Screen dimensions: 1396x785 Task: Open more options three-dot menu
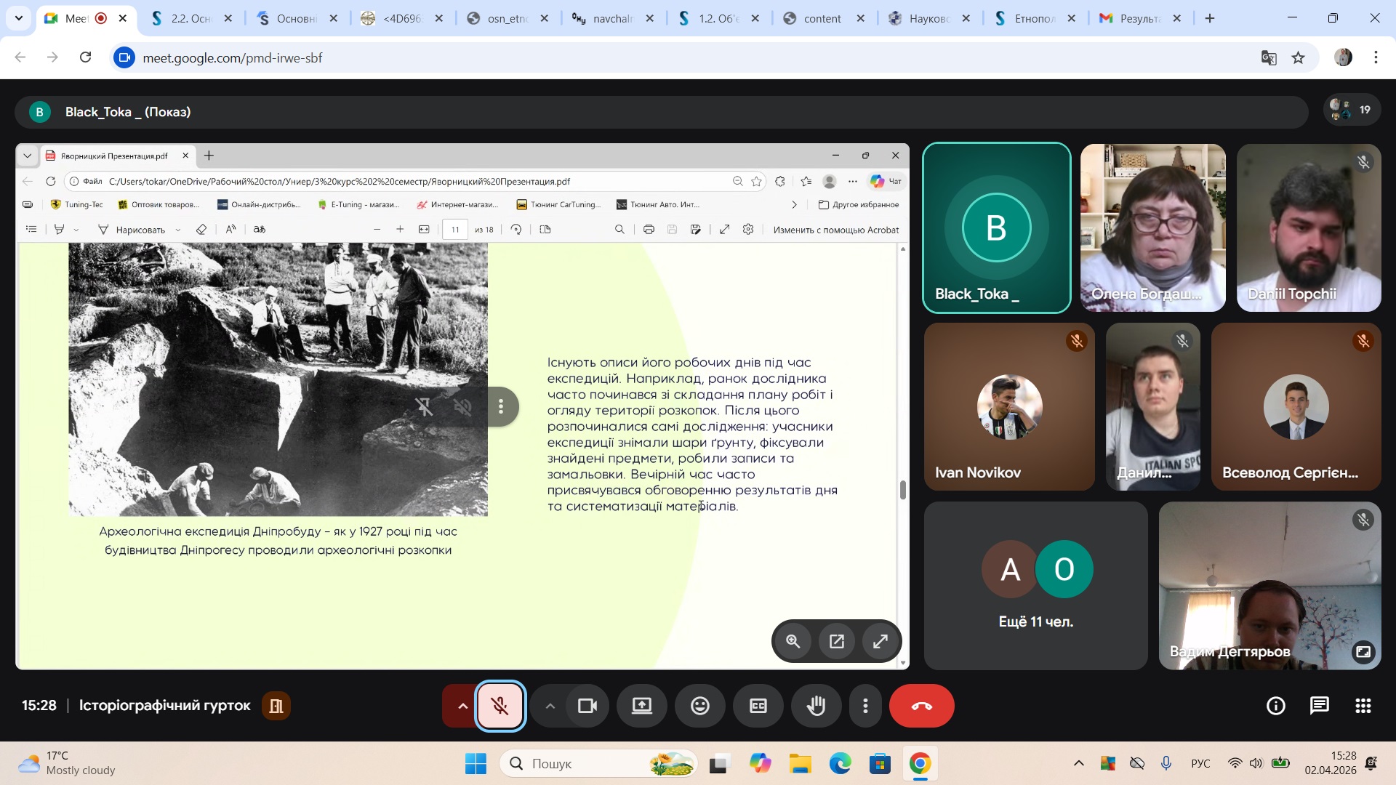865,706
